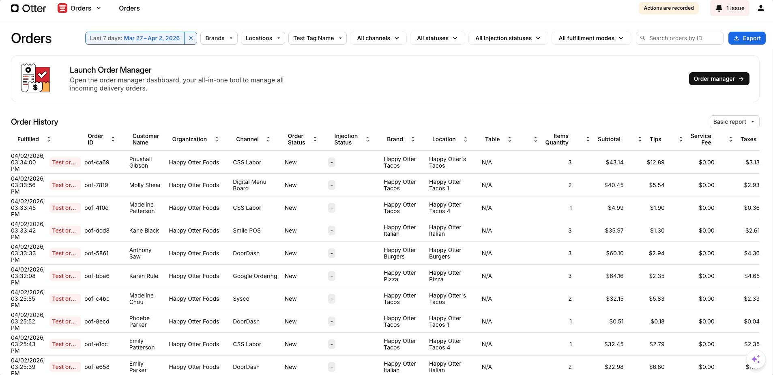Image resolution: width=773 pixels, height=375 pixels.
Task: Expand the Brands filter dropdown
Action: coord(219,38)
